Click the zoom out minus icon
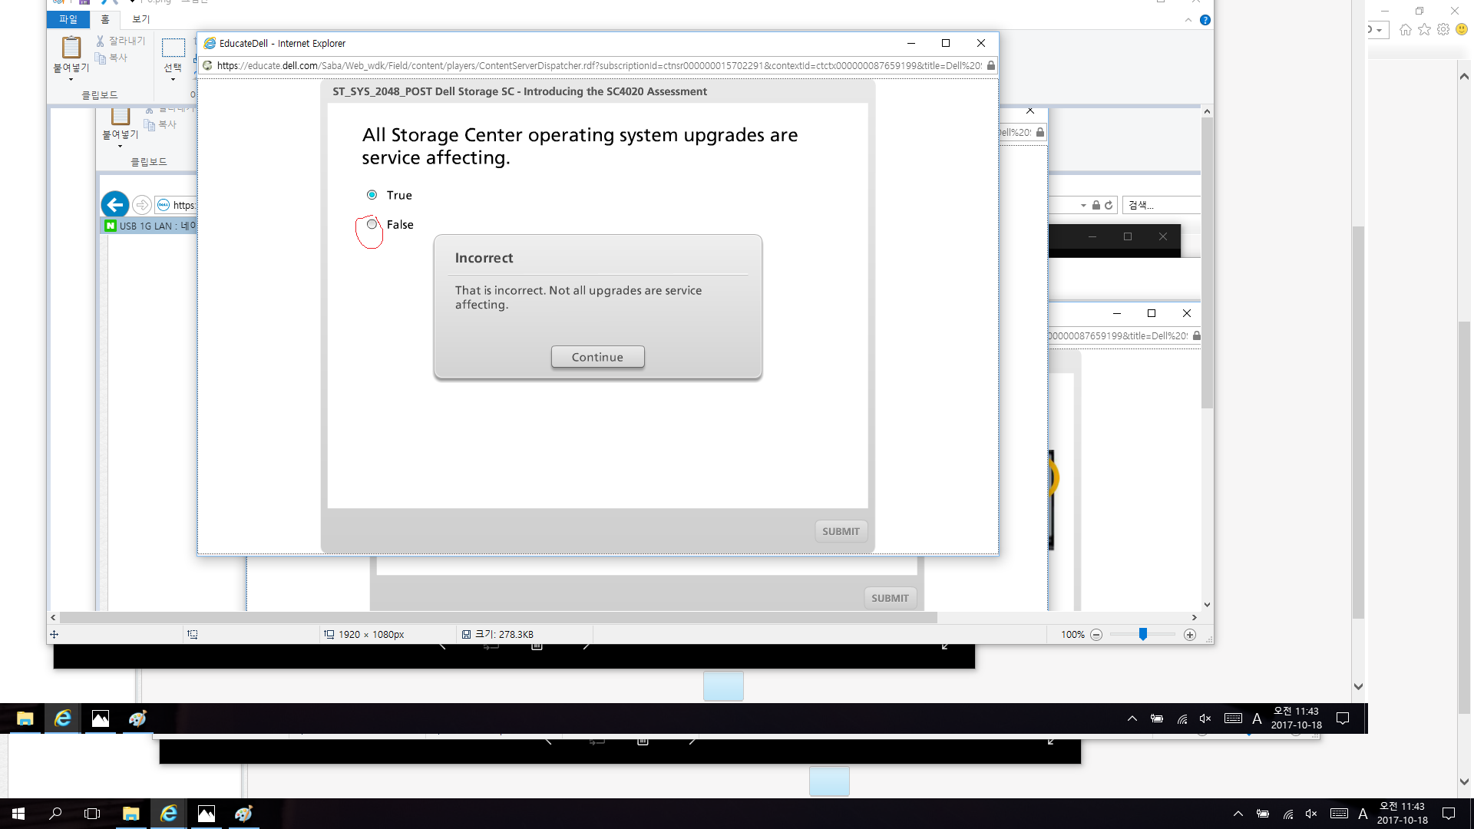The image size is (1474, 829). coord(1096,635)
